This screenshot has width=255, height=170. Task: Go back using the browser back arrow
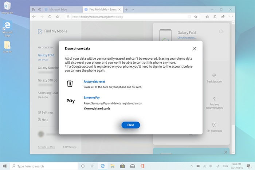tap(34, 17)
